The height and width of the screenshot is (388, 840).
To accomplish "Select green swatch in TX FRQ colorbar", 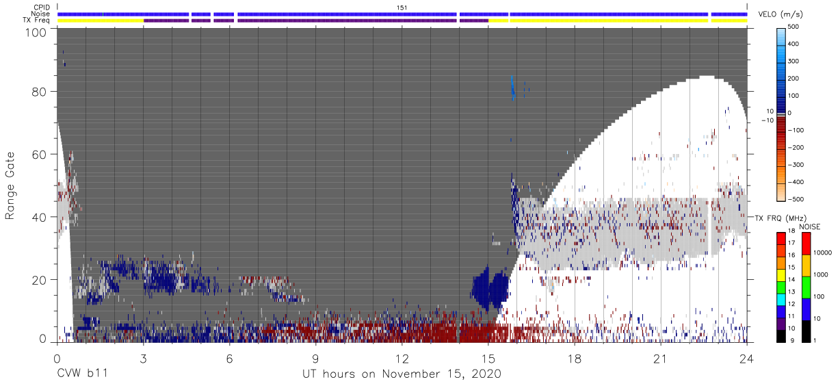I will click(x=782, y=287).
